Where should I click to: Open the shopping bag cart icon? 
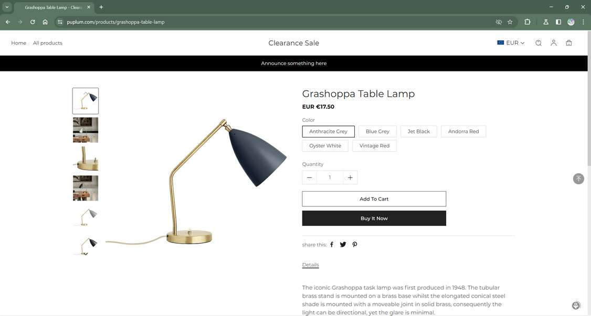click(569, 43)
